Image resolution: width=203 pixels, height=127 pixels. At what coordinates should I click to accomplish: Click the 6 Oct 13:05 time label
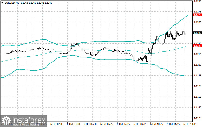click(x=190, y=124)
